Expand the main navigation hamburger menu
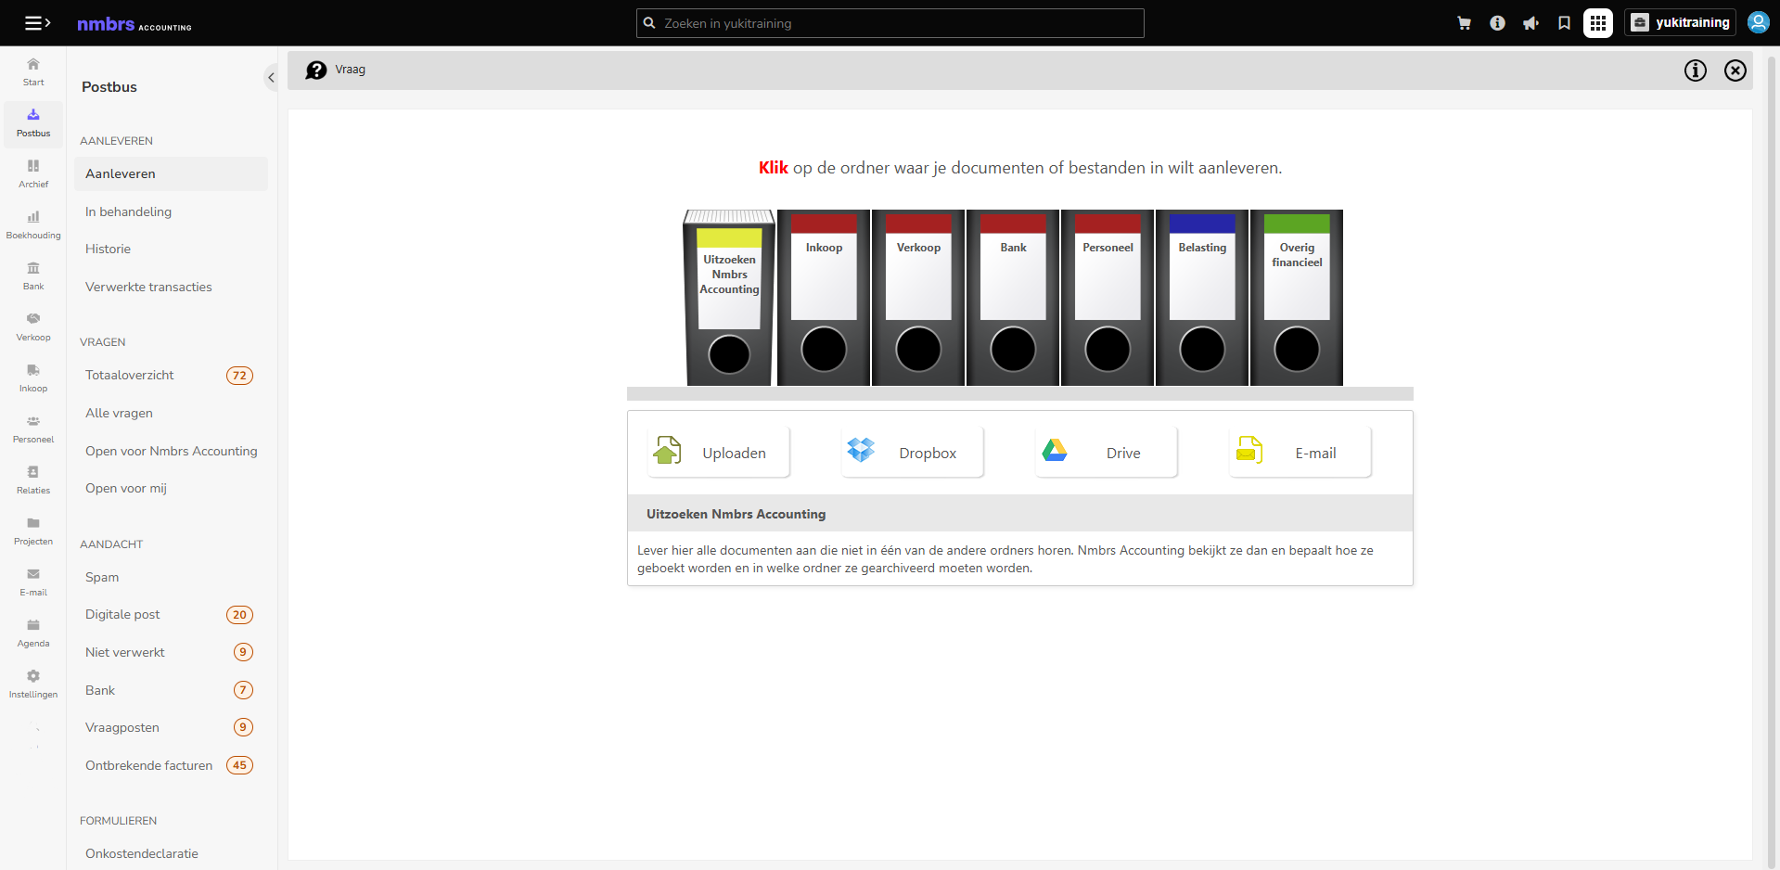 [37, 23]
